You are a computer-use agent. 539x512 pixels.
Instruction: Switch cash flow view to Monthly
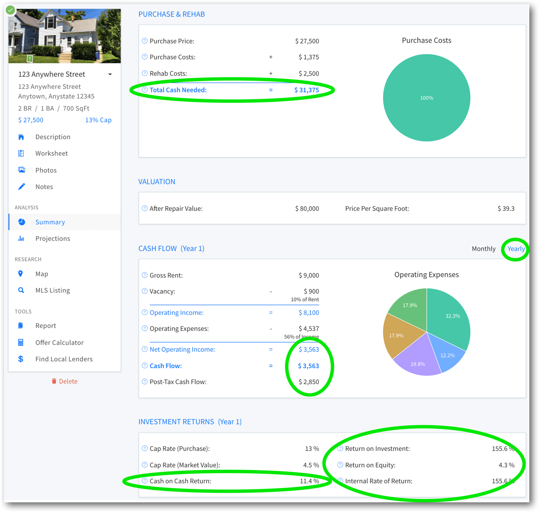pyautogui.click(x=483, y=249)
